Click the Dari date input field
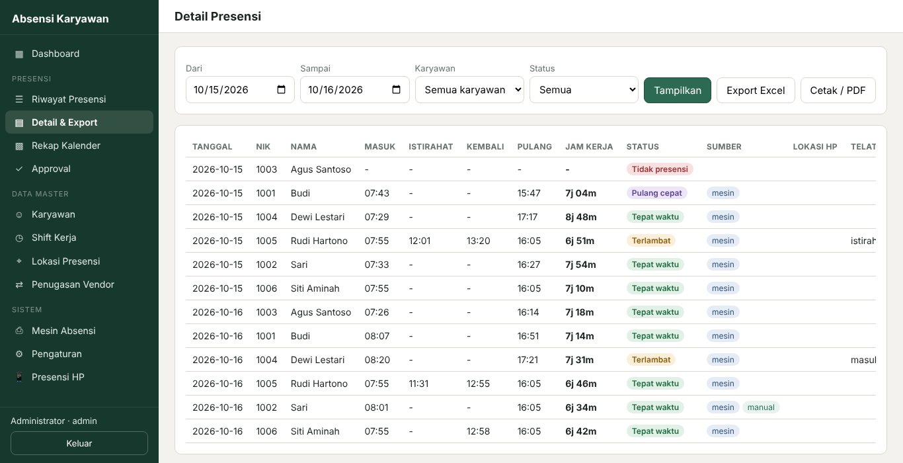 tap(240, 90)
